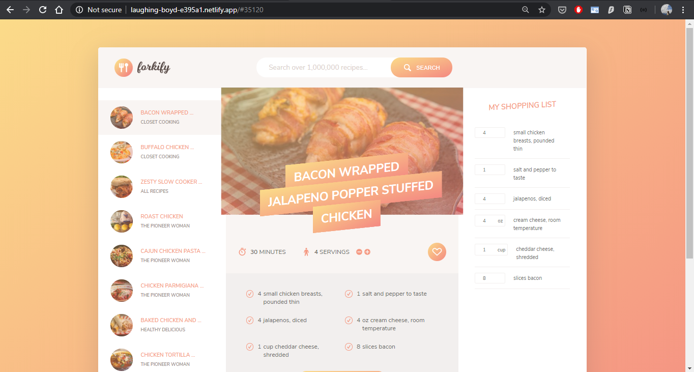Click the 30 MINUTES text
The image size is (694, 372).
[x=268, y=252]
